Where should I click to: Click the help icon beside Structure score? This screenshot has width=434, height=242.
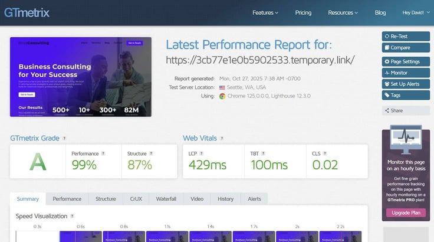(151, 153)
